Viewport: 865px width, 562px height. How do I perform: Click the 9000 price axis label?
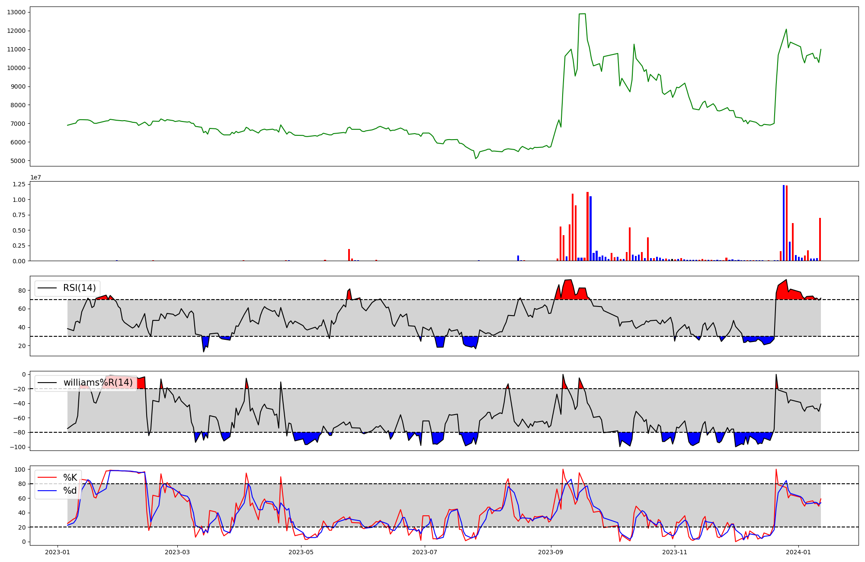point(18,86)
